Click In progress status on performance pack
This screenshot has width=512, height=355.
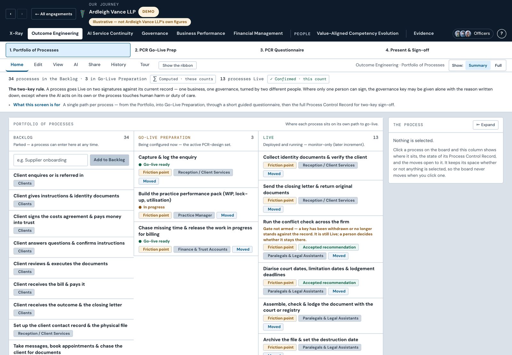(x=152, y=207)
